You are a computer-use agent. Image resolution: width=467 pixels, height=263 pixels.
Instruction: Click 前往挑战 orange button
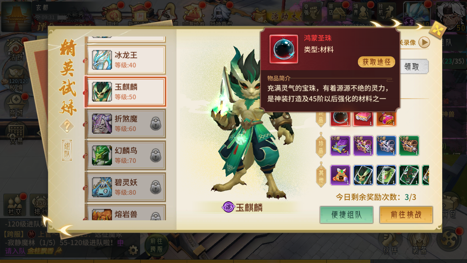coord(406,215)
